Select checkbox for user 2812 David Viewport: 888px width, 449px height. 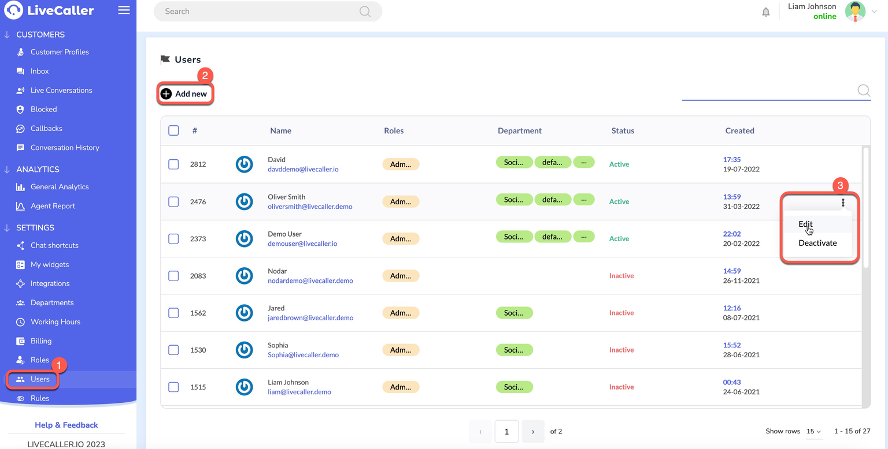pos(173,164)
